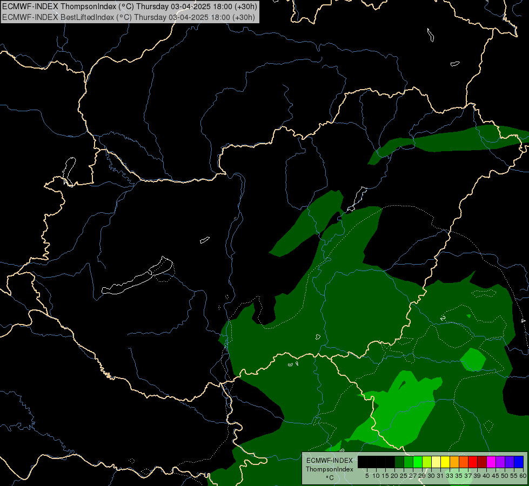Image resolution: width=529 pixels, height=486 pixels.
Task: Pick the orange 33–35 legend swatch
Action: coord(454,462)
